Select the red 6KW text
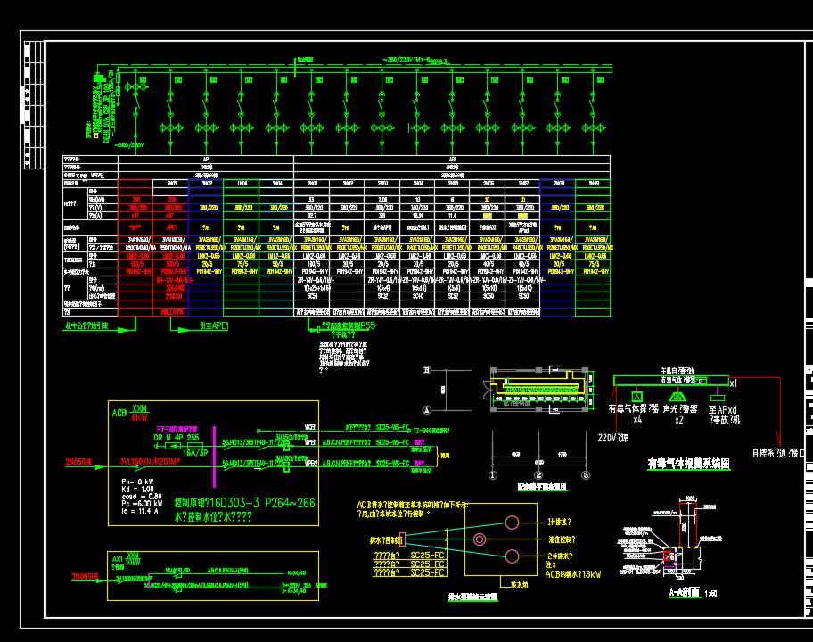 [139, 417]
